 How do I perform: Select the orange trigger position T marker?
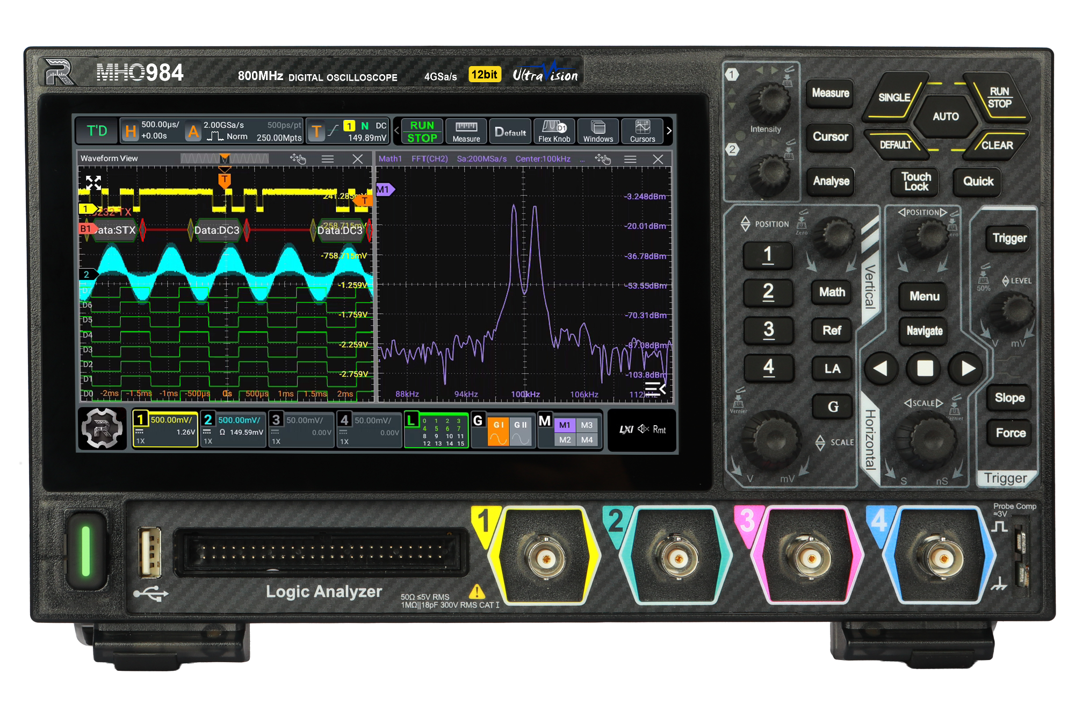pos(225,180)
